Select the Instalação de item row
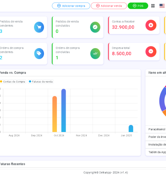166x176 pixels. pos(156,144)
